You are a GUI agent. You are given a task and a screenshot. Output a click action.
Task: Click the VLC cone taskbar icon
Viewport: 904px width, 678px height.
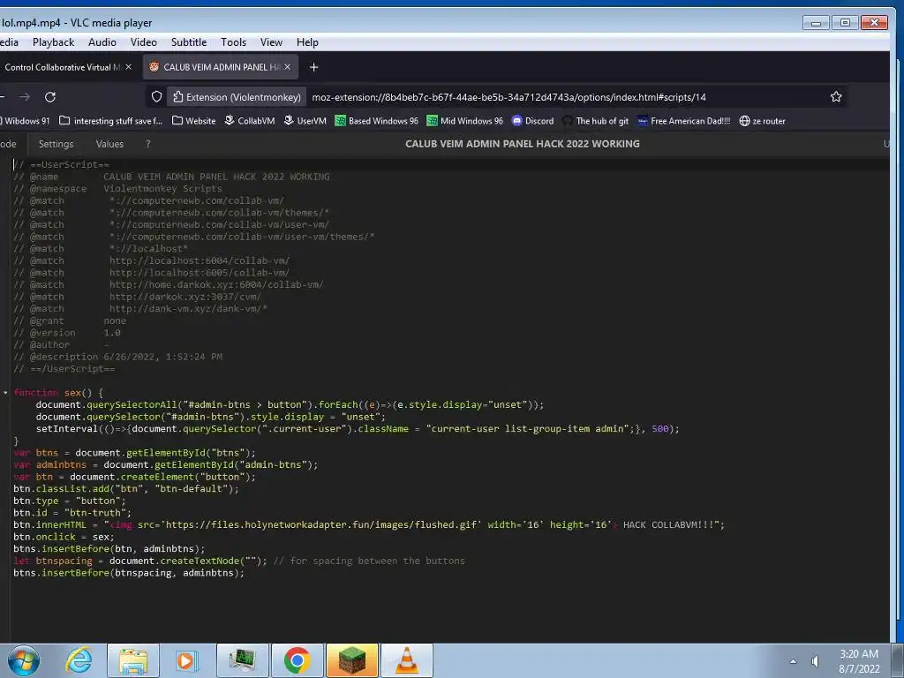(x=406, y=660)
